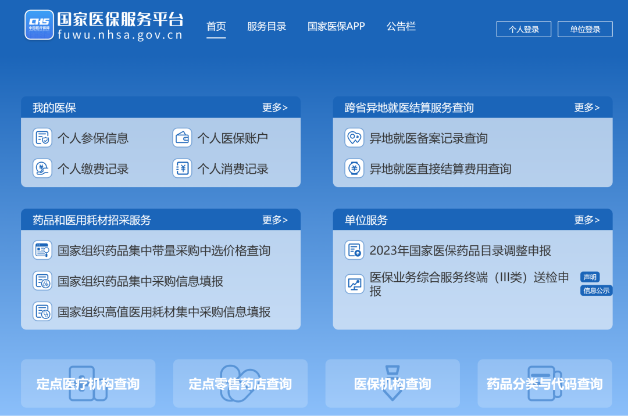
Task: Click the 信息公示 tag button
Action: [x=597, y=291]
